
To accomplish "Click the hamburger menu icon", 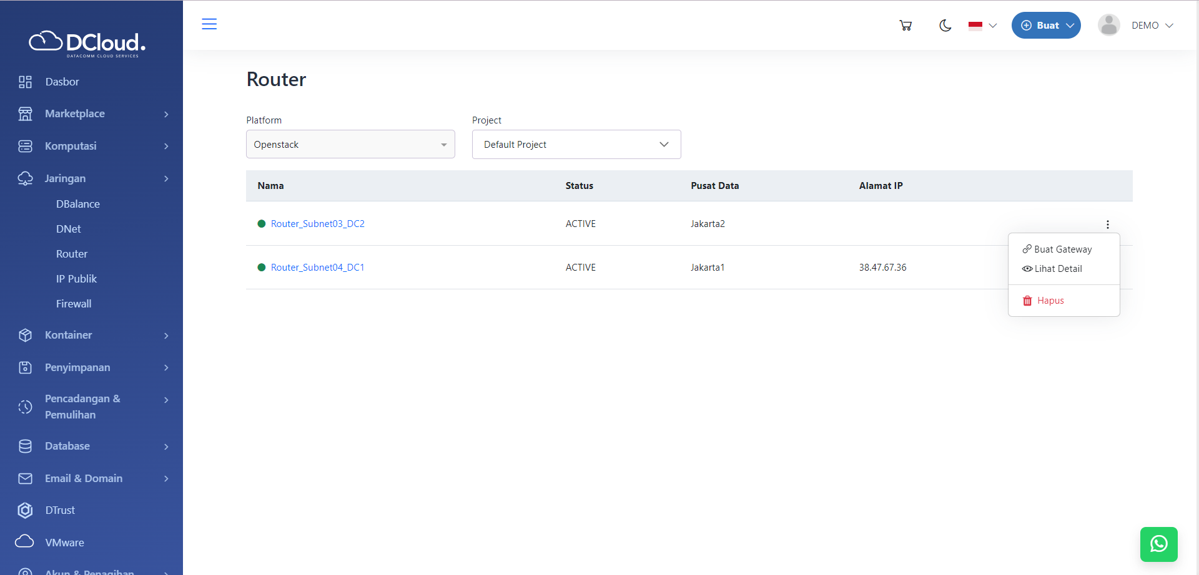I will [209, 24].
